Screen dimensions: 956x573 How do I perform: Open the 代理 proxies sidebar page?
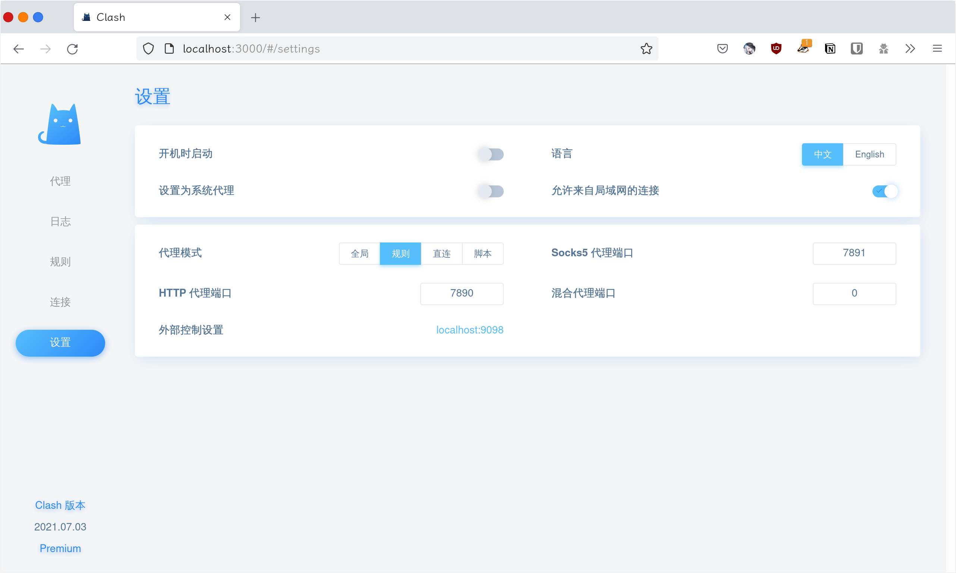[x=60, y=181]
